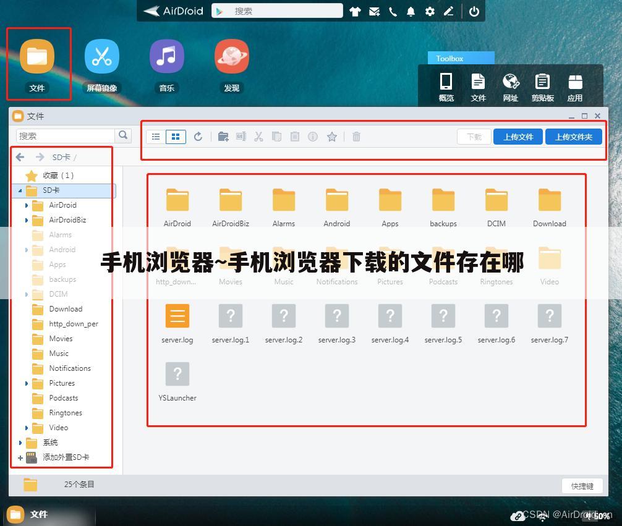Expand the Pictures tree folder
This screenshot has width=622, height=526.
27,384
